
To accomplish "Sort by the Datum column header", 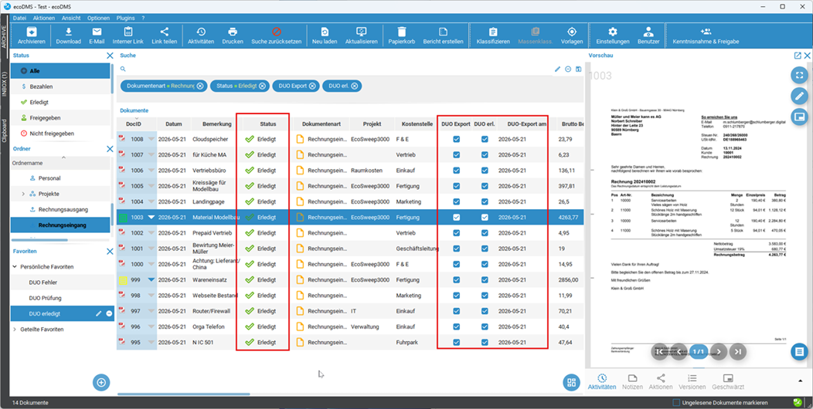I will coord(174,124).
